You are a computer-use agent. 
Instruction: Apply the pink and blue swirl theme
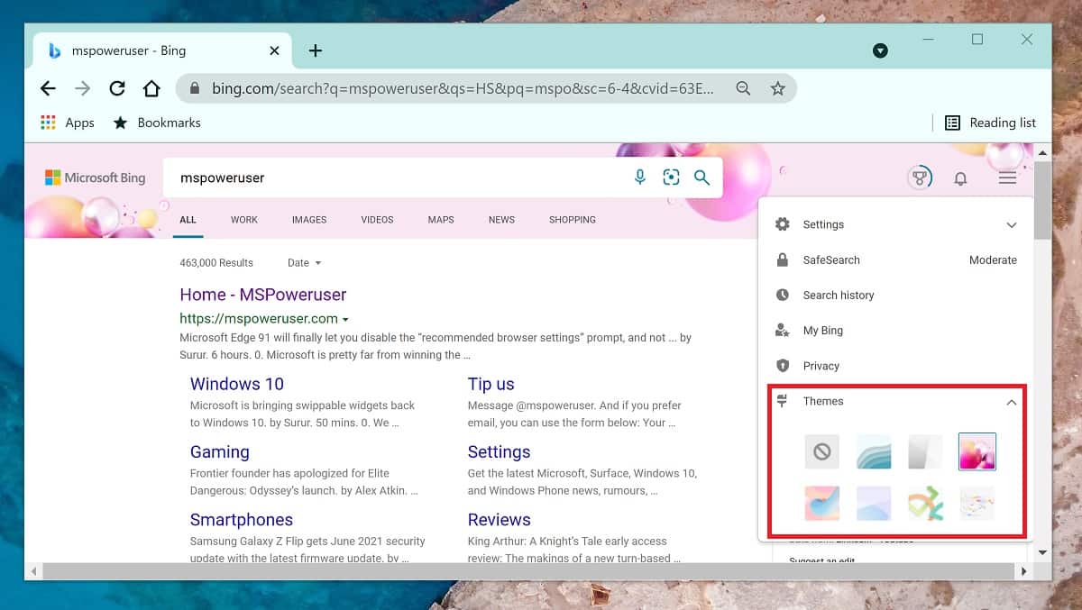coord(822,504)
